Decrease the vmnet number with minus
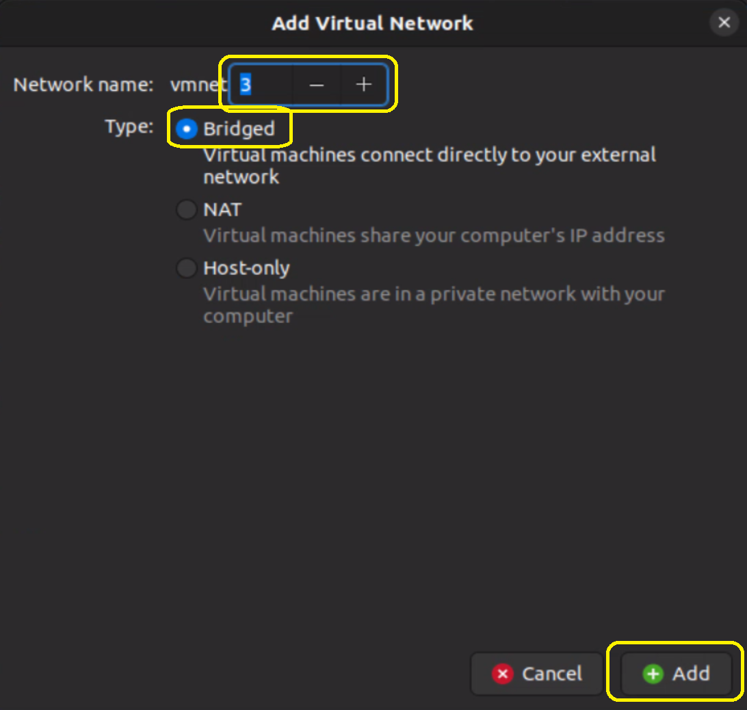747x710 pixels. click(x=316, y=85)
